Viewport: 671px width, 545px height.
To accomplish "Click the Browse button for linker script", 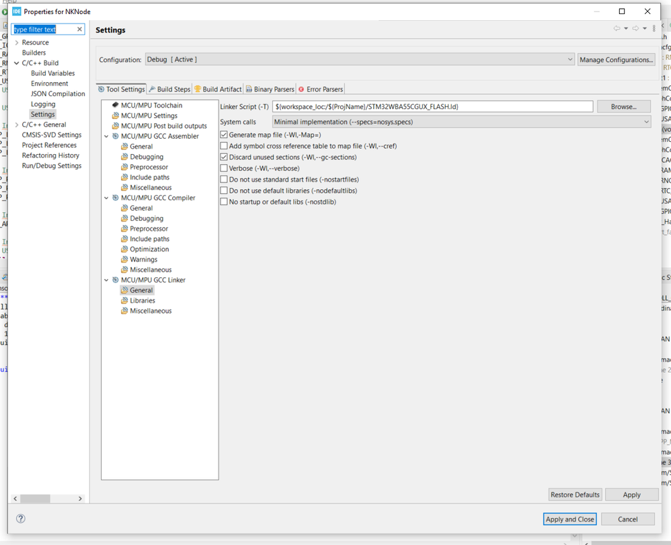I will (x=623, y=106).
